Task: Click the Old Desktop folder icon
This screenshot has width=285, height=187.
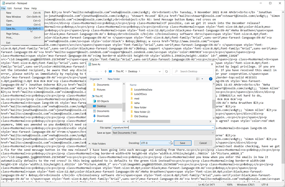Action: click(x=132, y=116)
